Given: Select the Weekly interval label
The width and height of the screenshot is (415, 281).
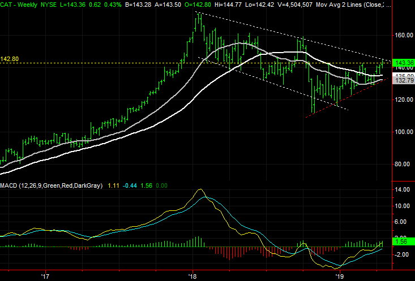Looking at the screenshot, I should click(x=28, y=5).
